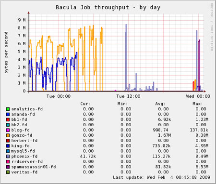This screenshot has height=184, width=216.
Task: Click the veritas-fd olive legend swatch
Action: point(8,172)
